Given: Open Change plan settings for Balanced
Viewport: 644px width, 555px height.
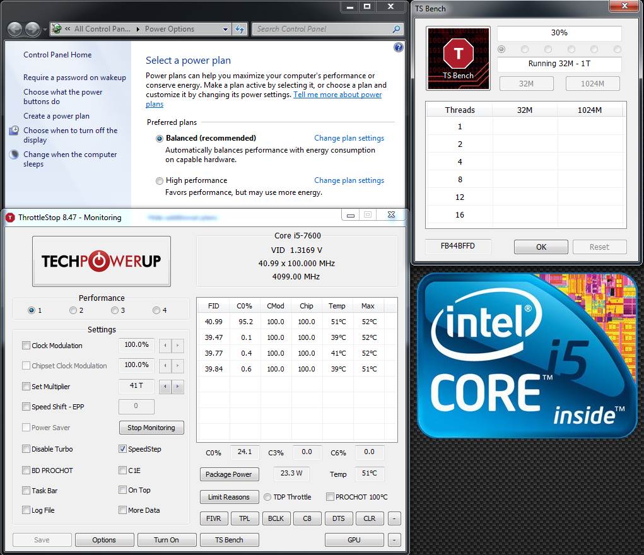Looking at the screenshot, I should [x=349, y=138].
